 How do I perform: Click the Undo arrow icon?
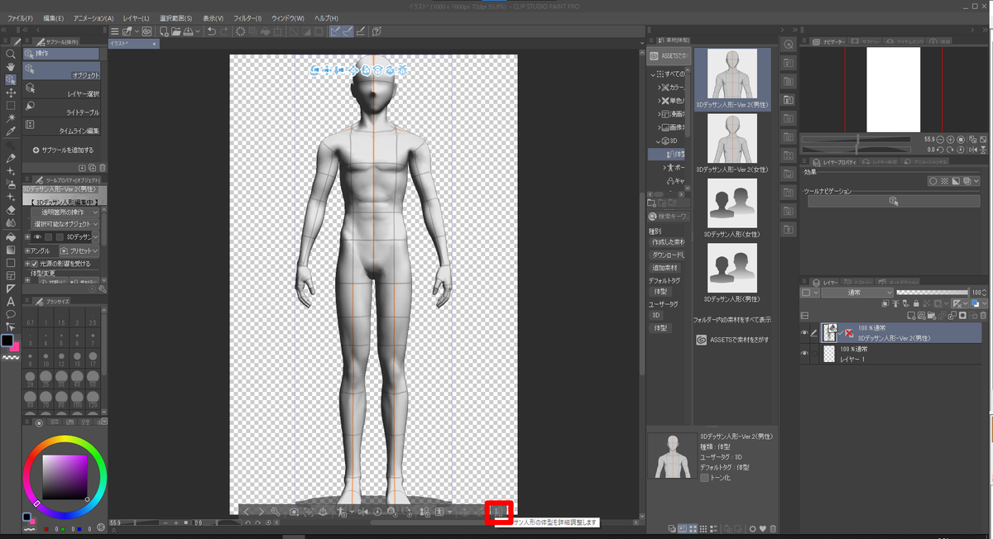coord(212,31)
